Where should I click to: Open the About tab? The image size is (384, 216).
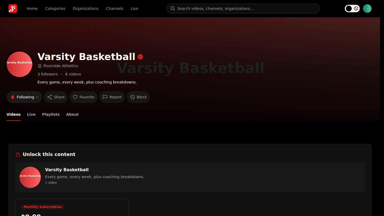click(x=72, y=114)
